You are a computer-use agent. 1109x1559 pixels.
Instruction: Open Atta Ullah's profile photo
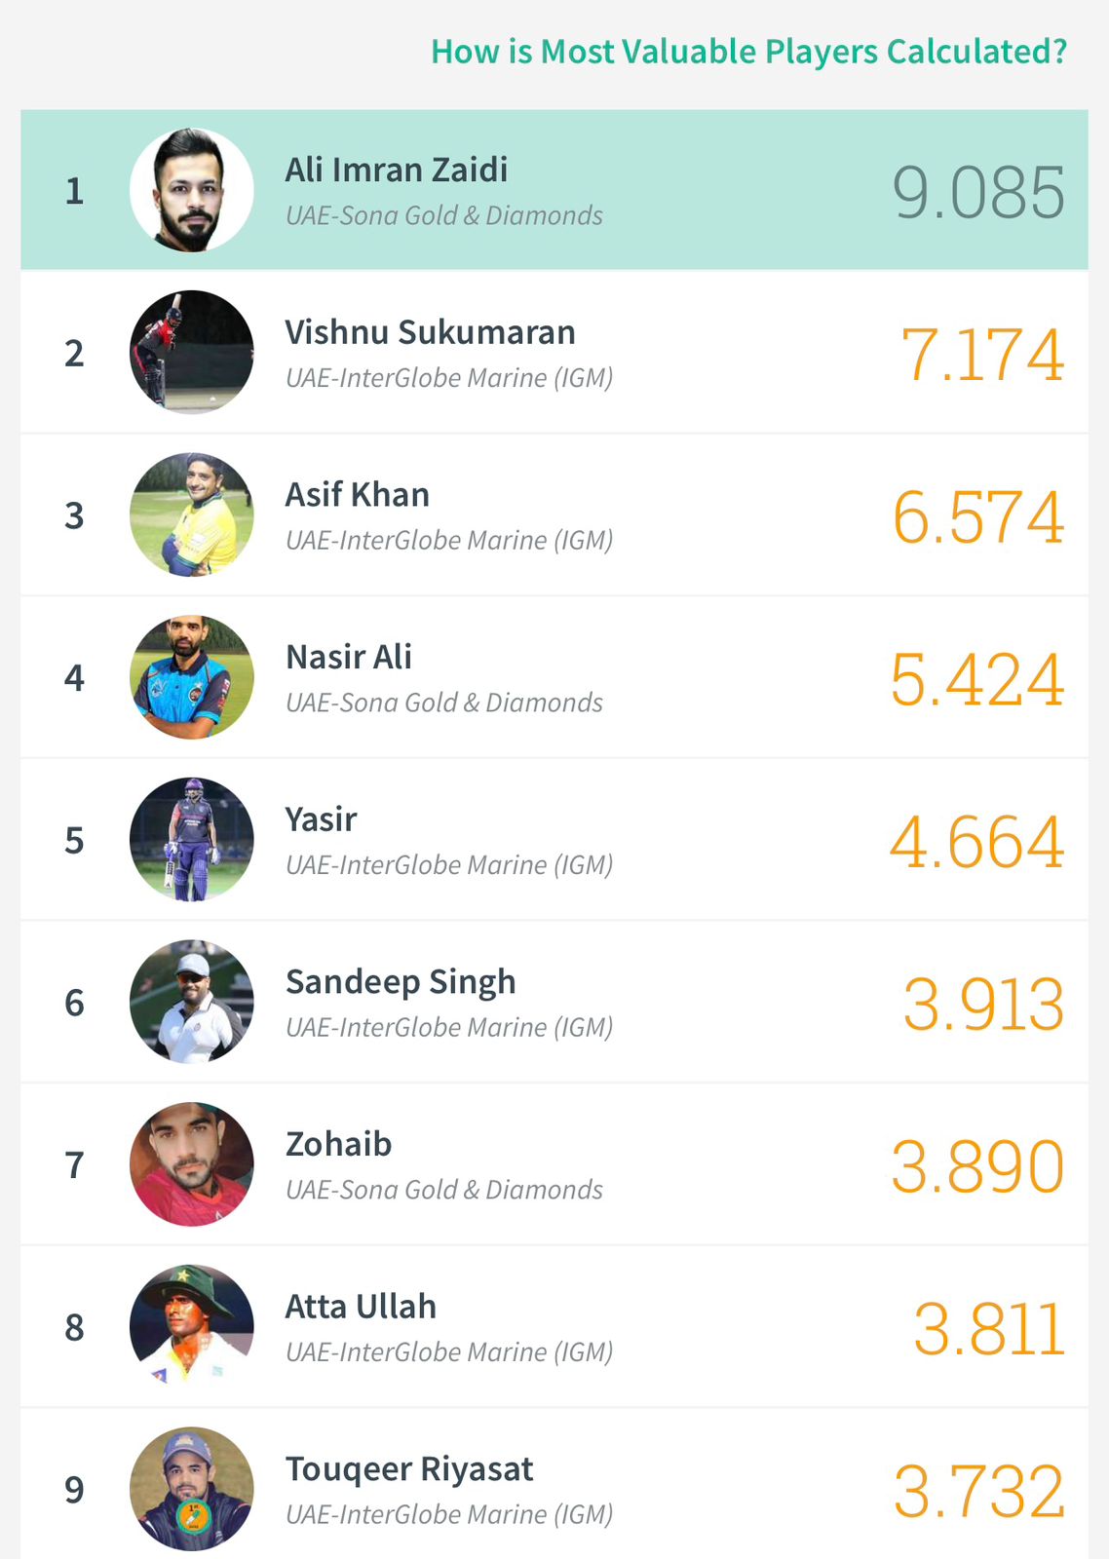click(192, 1327)
